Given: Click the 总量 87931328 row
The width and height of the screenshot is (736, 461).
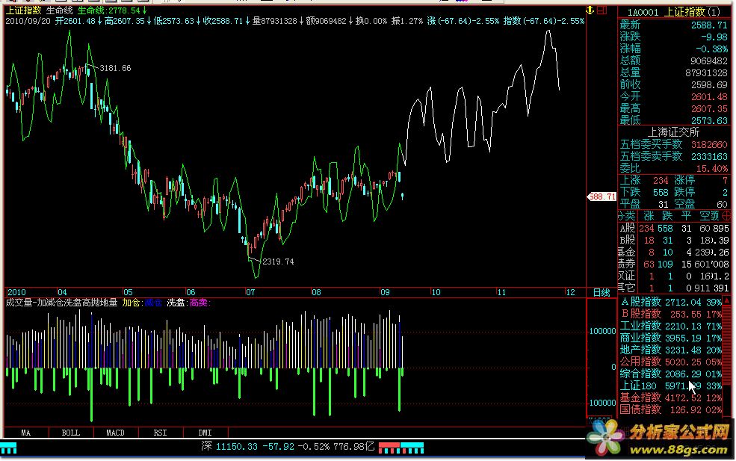Looking at the screenshot, I should tap(673, 72).
